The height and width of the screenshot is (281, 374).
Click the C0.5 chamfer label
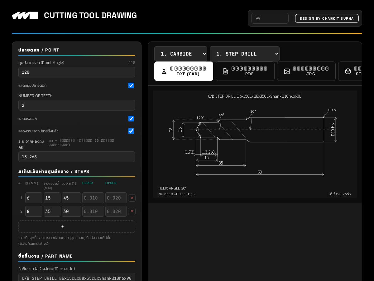click(x=332, y=110)
